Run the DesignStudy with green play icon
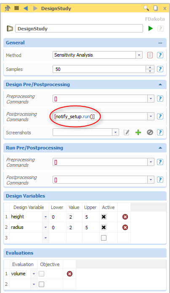 pyautogui.click(x=151, y=29)
